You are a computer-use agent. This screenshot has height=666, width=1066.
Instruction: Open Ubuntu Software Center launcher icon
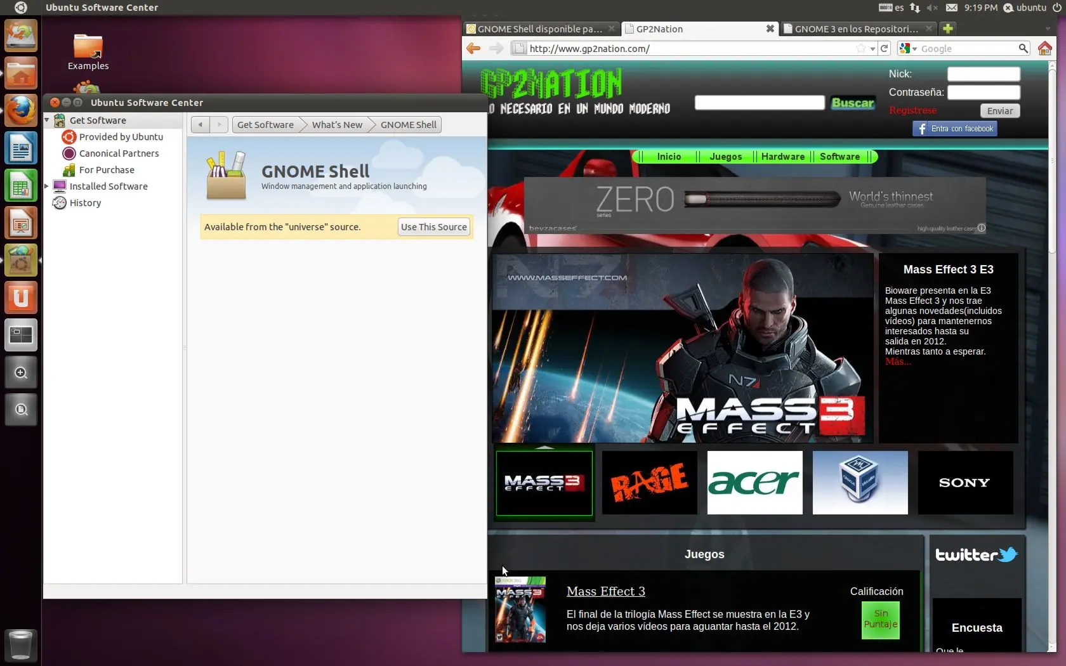point(21,260)
